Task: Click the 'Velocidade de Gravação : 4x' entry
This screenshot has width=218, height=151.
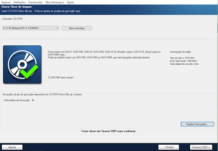Action: [x=18, y=100]
